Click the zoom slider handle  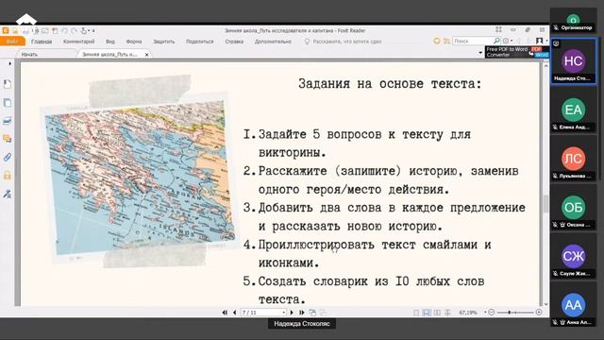510,313
